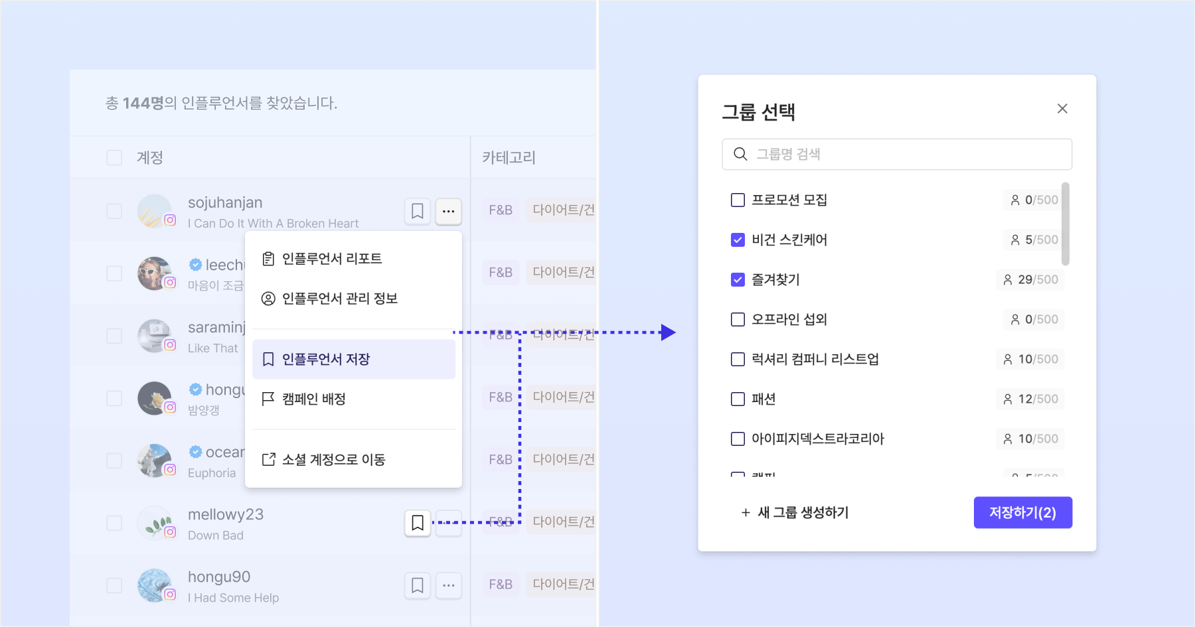Click the search magnifier icon in group search

[740, 154]
